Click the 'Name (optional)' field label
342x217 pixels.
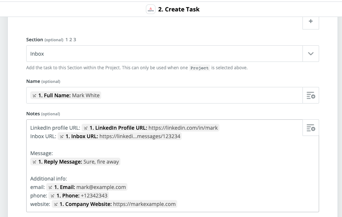[43, 81]
